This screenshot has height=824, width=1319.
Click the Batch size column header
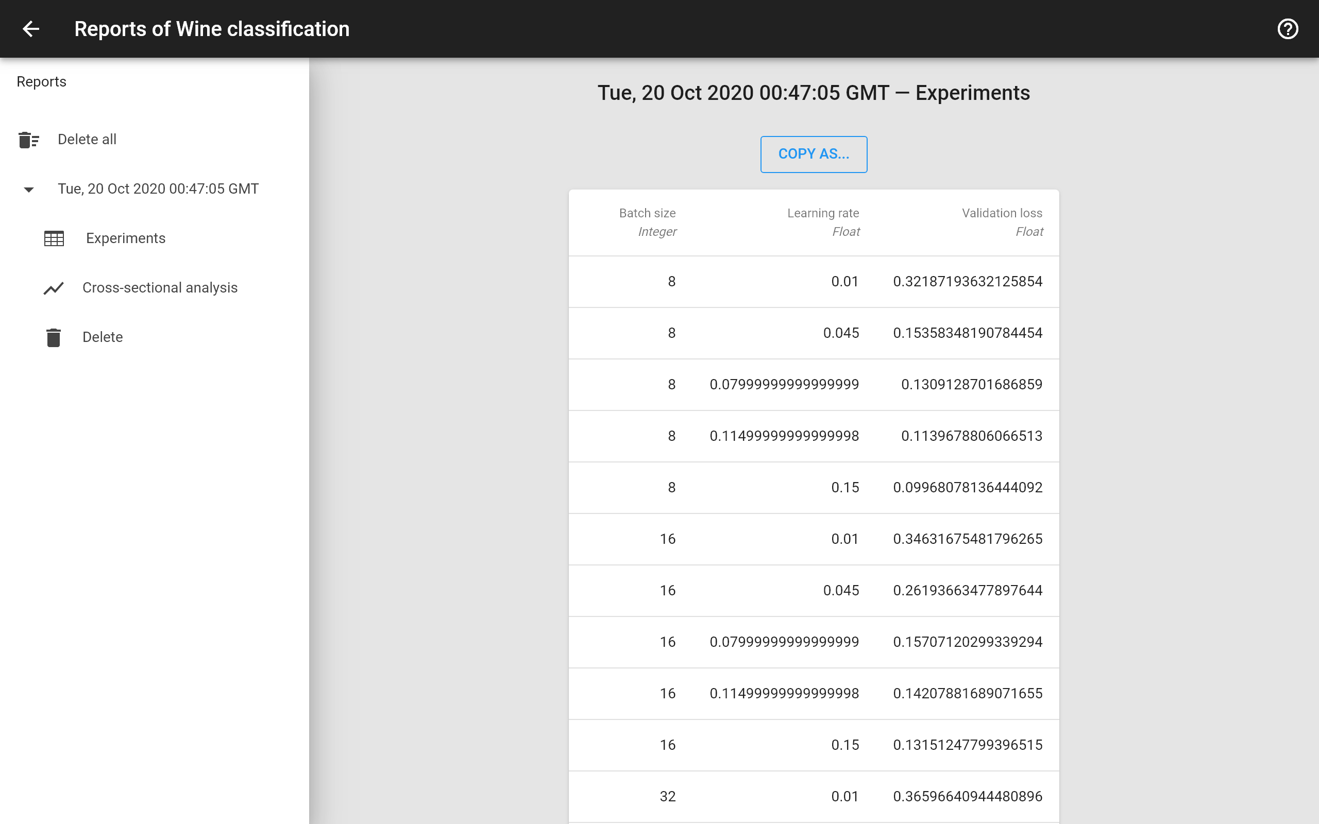click(x=648, y=222)
